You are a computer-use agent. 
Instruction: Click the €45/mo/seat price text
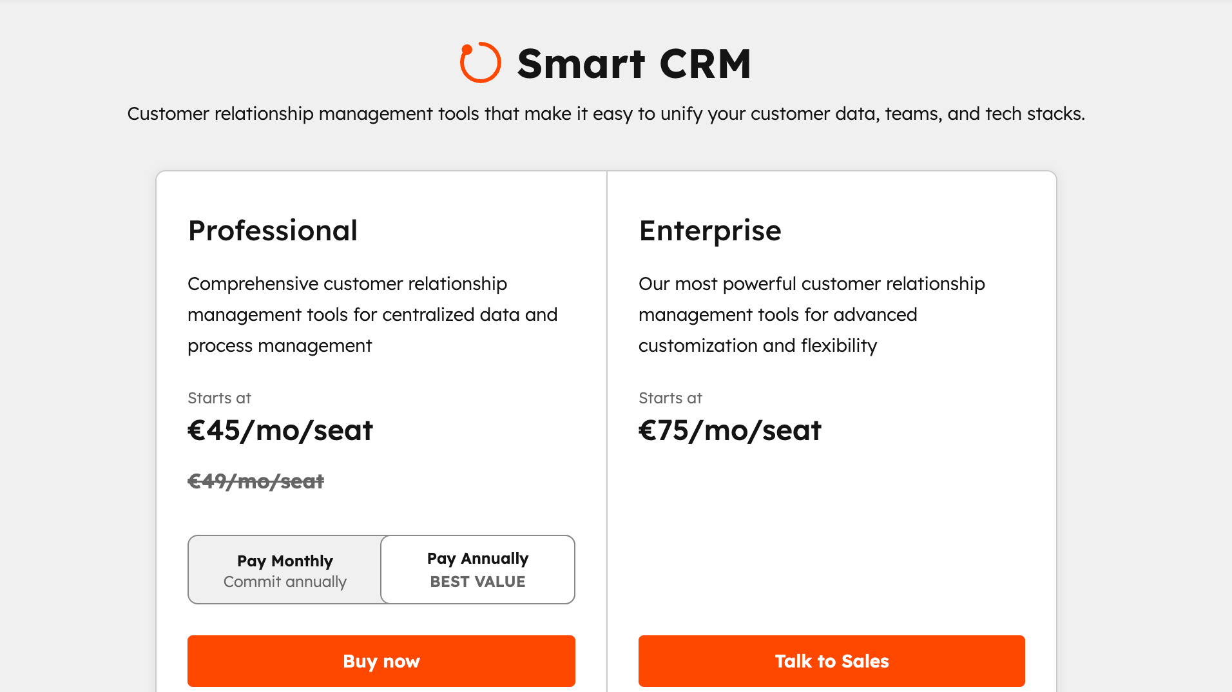pos(280,430)
